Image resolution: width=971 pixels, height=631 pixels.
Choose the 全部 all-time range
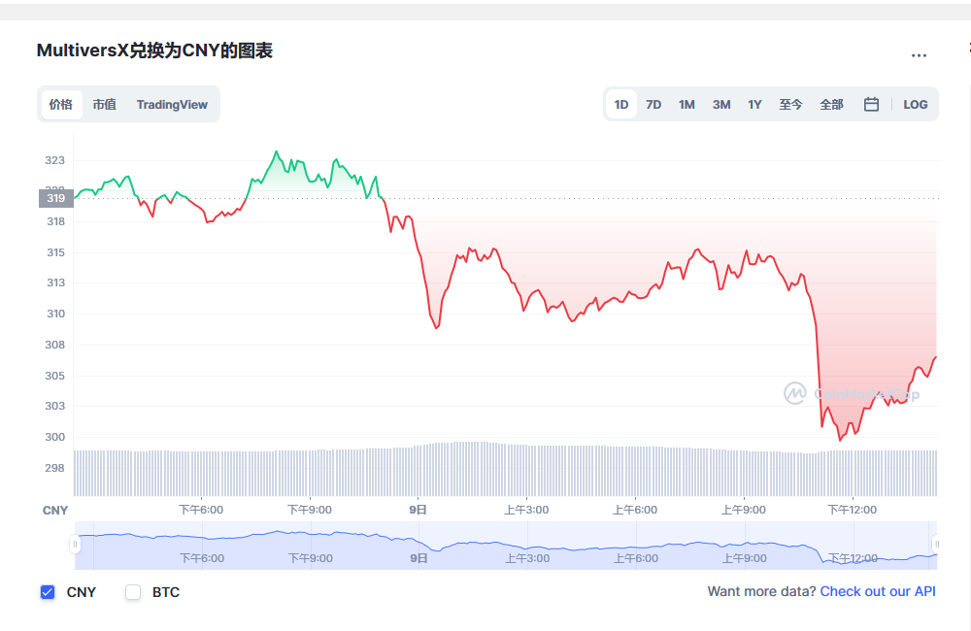point(832,104)
